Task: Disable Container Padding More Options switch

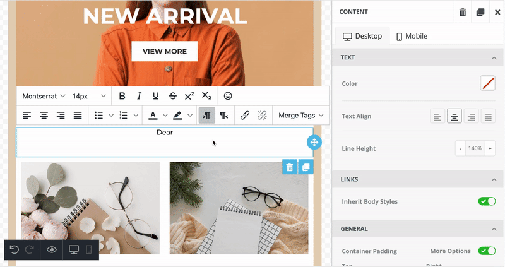Action: tap(487, 251)
